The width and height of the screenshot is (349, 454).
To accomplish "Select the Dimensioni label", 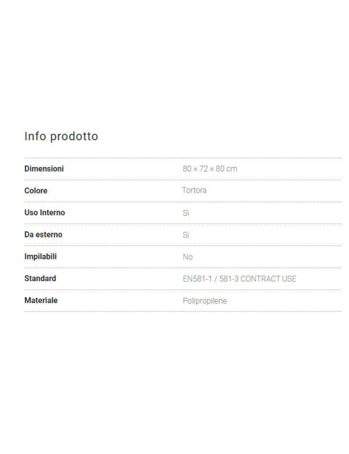I will pos(44,169).
